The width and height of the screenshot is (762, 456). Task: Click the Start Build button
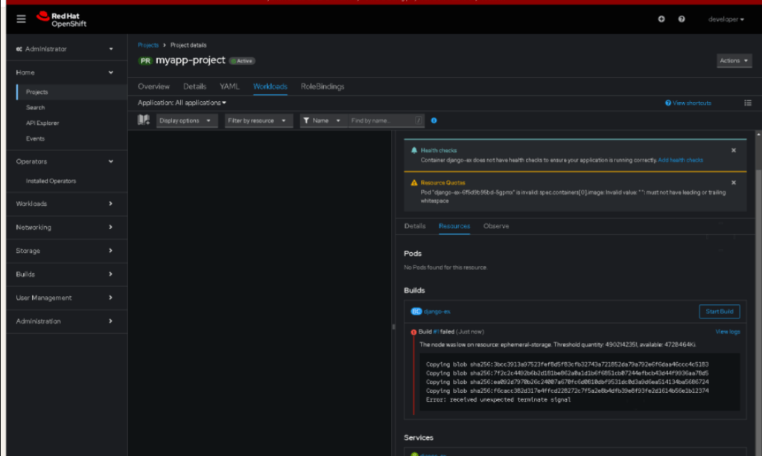(x=720, y=312)
